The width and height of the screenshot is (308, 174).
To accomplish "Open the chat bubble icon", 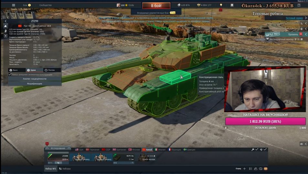I will pyautogui.click(x=261, y=169).
